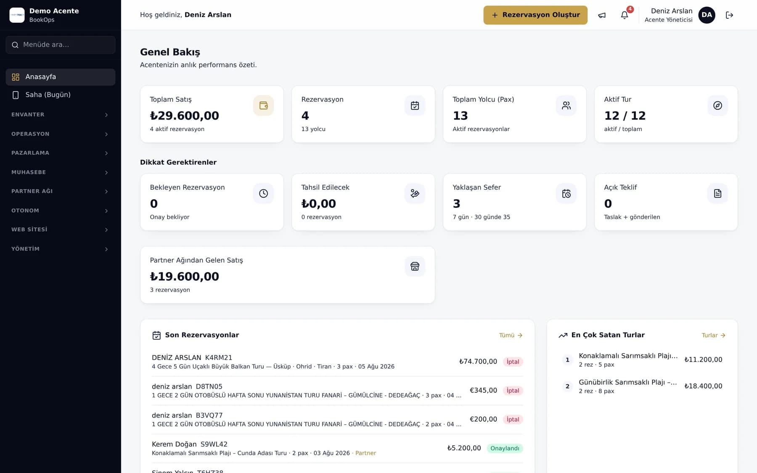757x473 pixels.
Task: Click the Partner tag on S9WL42 row
Action: click(x=365, y=453)
